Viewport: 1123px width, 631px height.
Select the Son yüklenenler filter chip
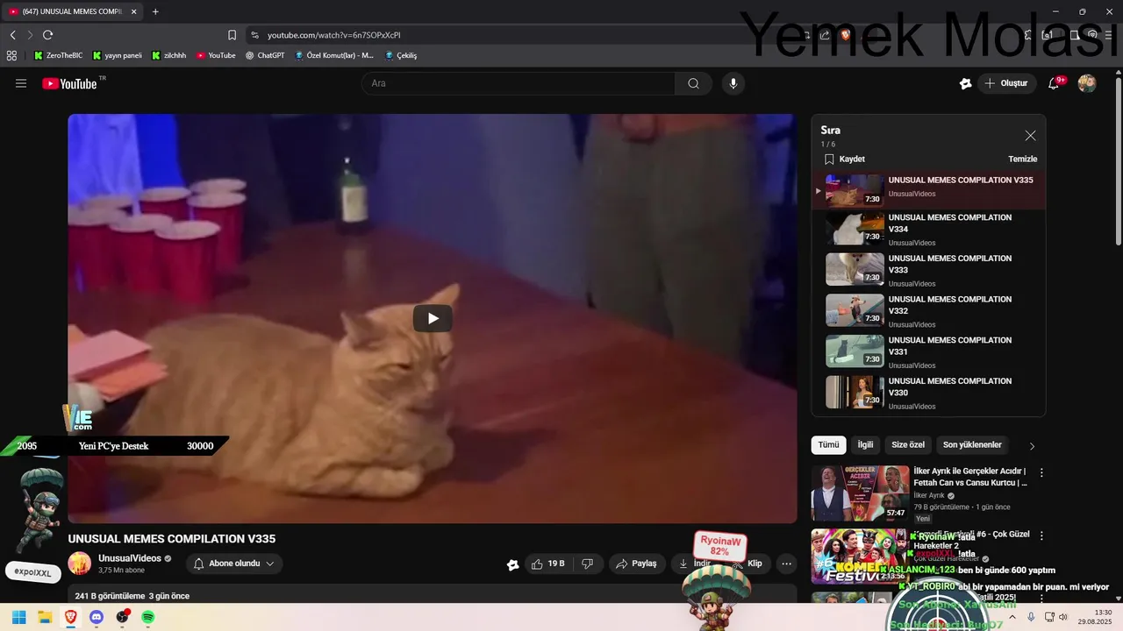(x=972, y=445)
